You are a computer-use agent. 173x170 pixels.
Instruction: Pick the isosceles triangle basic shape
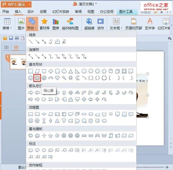[x=71, y=71]
